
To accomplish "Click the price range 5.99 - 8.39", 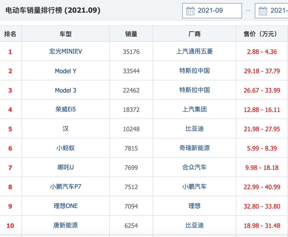I will 262,149.
